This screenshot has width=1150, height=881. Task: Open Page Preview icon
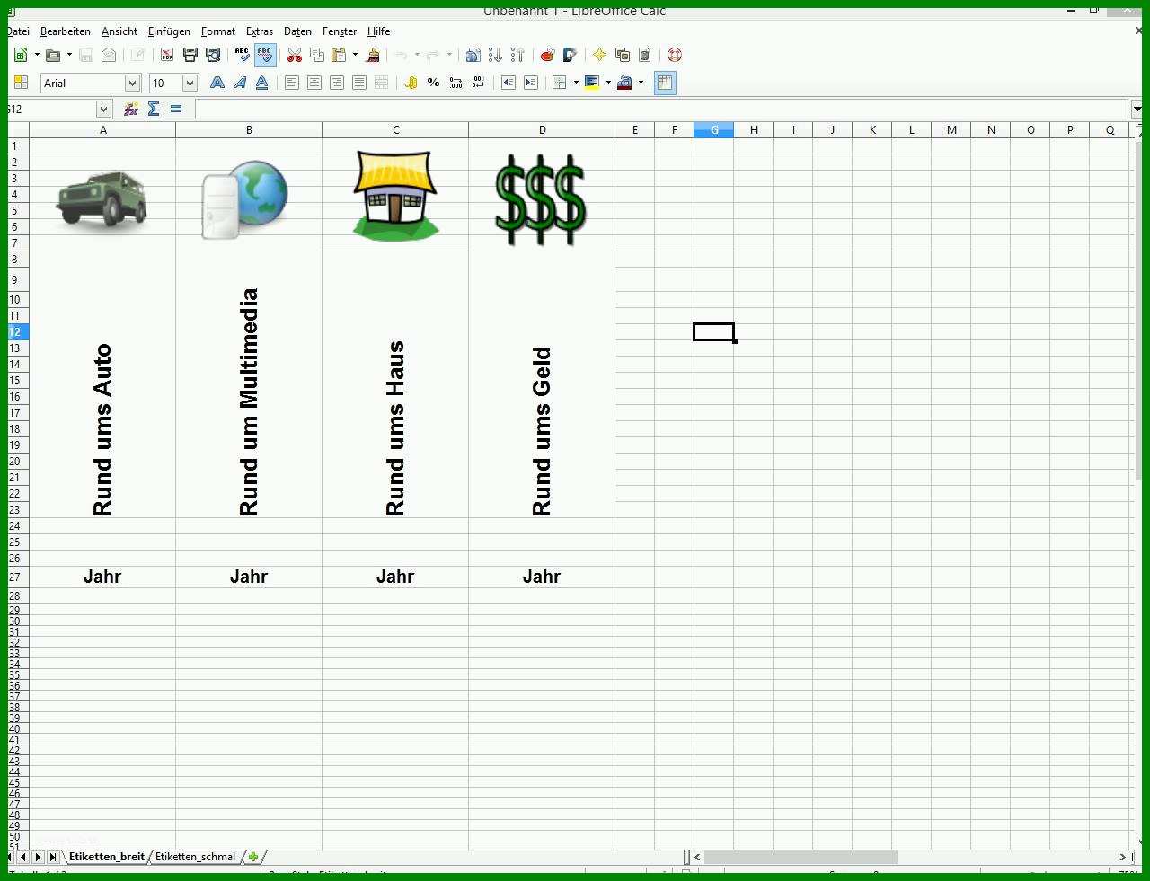[x=213, y=55]
